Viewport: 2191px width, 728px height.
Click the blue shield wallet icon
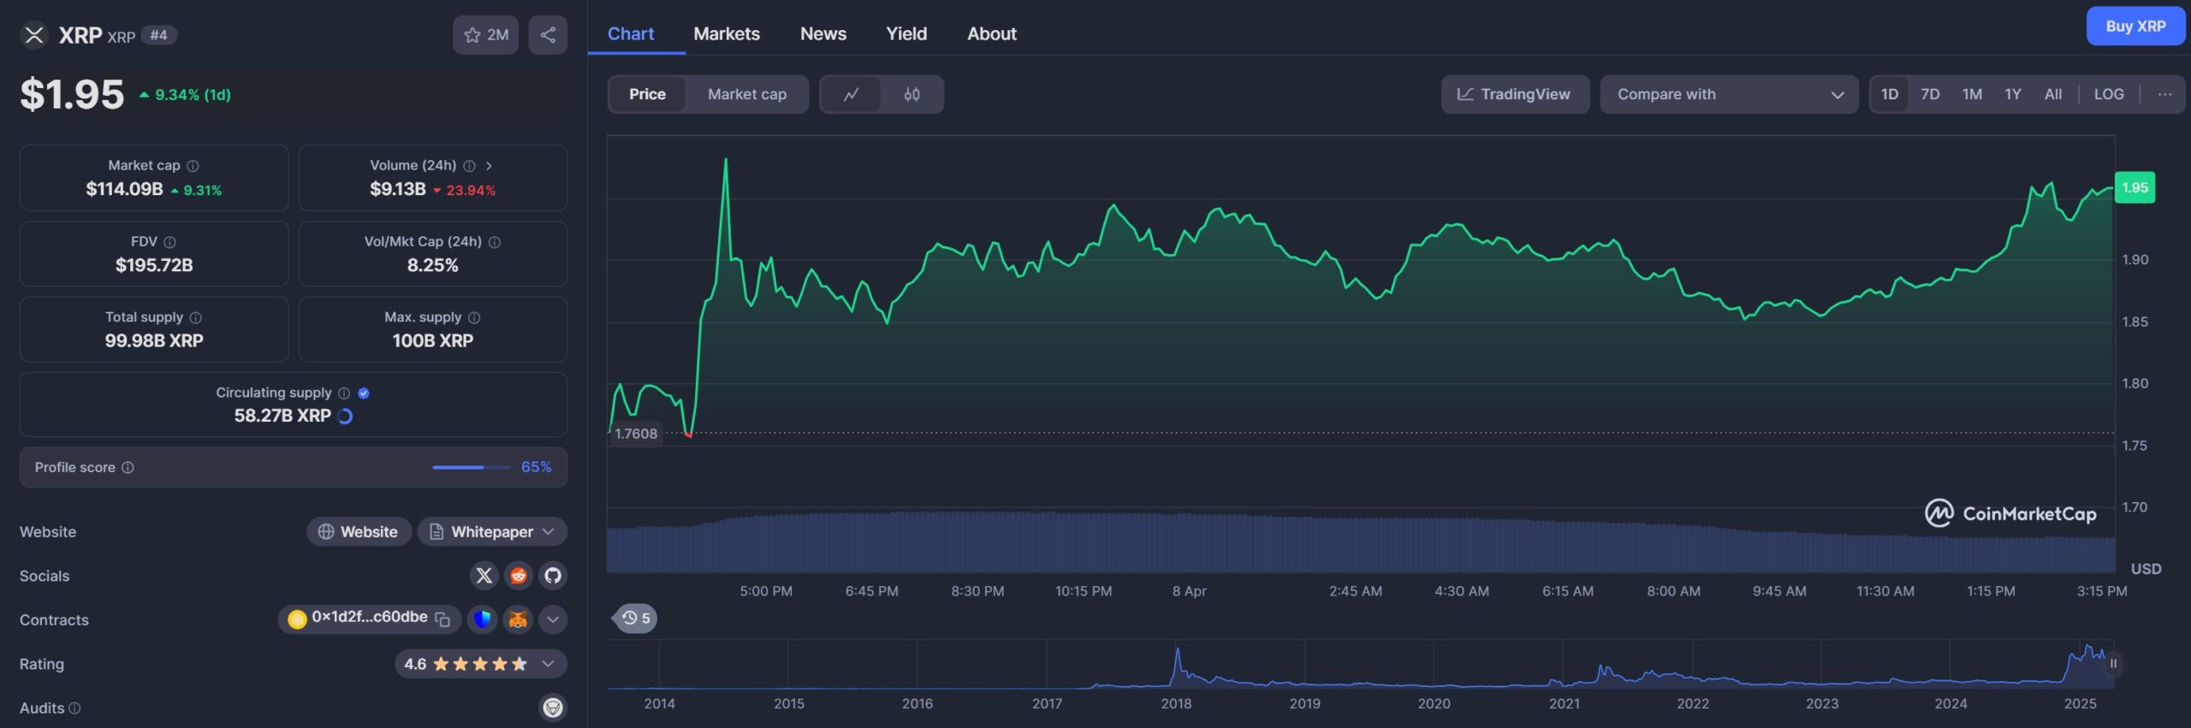click(x=483, y=619)
